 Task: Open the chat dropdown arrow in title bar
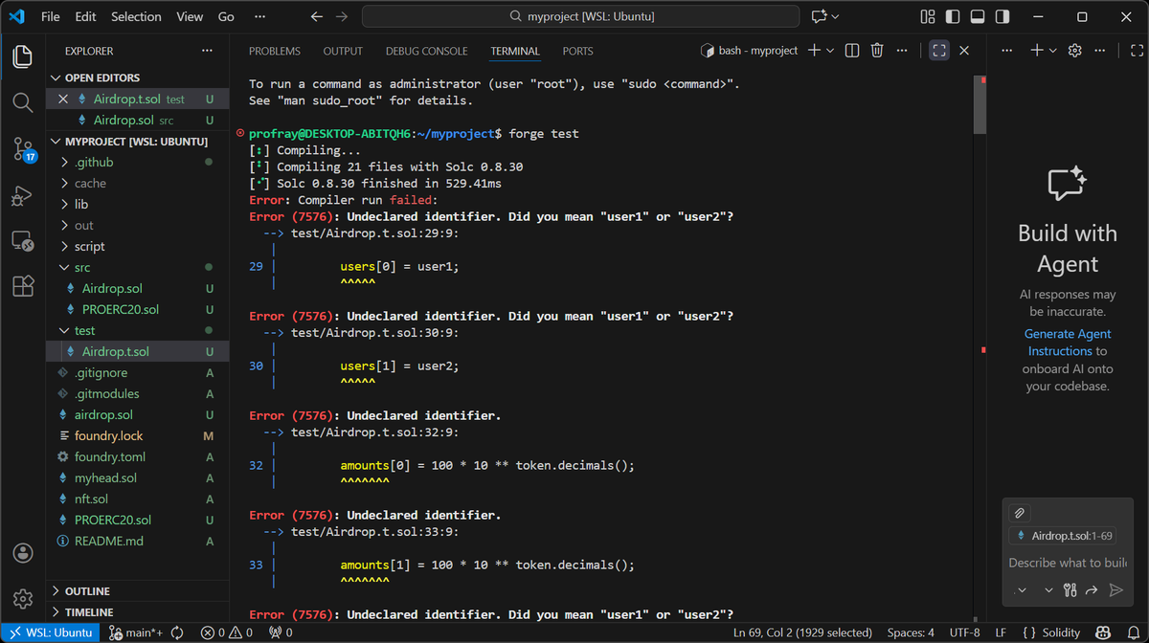[x=836, y=16]
